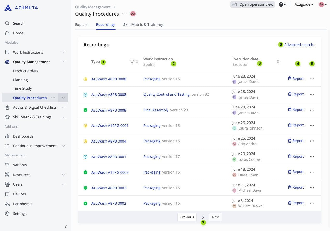The width and height of the screenshot is (330, 231).
Task: Click the Next pagination button
Action: (215, 217)
